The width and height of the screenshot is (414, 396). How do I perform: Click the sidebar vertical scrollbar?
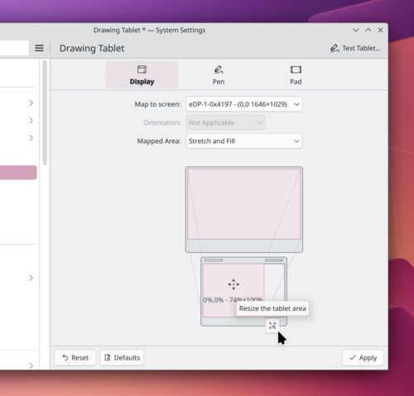click(45, 112)
